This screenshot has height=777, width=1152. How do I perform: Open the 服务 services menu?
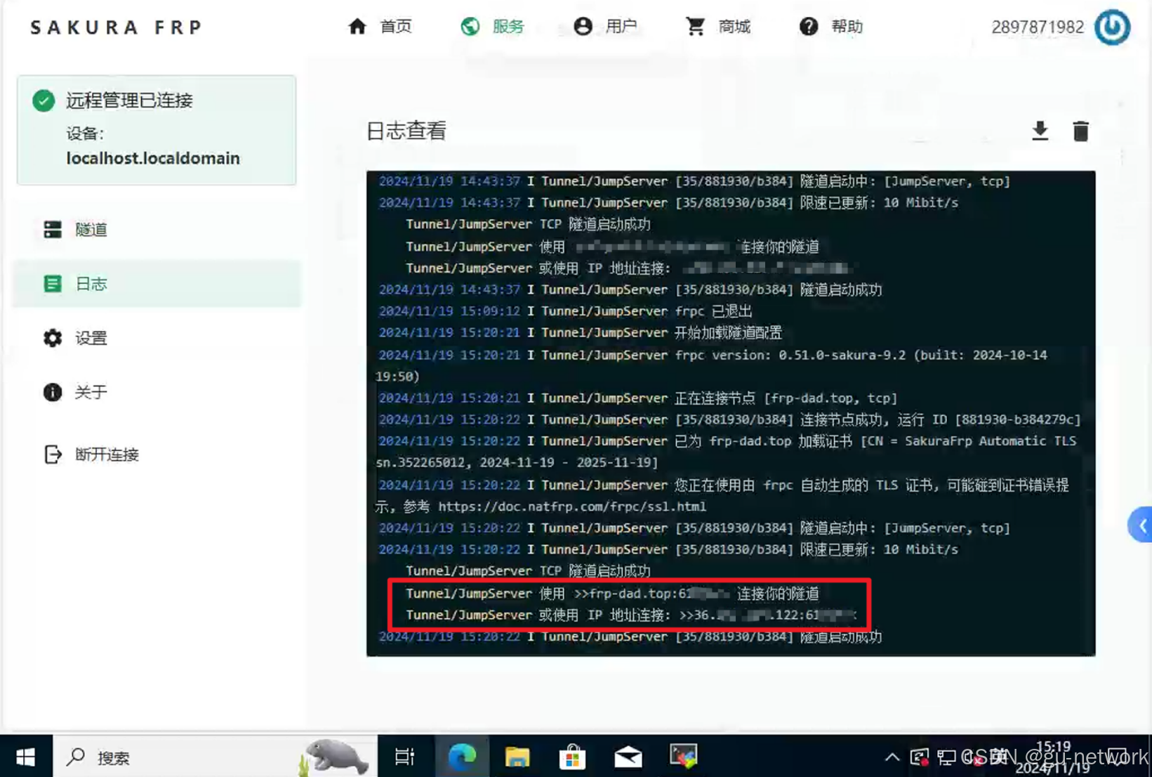[x=493, y=27]
